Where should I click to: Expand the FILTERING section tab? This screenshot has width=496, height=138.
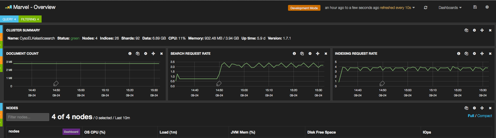click(30, 19)
